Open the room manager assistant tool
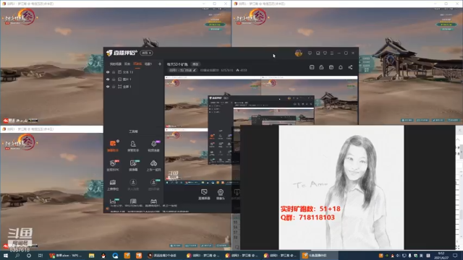This screenshot has height=260, width=463. (133, 146)
